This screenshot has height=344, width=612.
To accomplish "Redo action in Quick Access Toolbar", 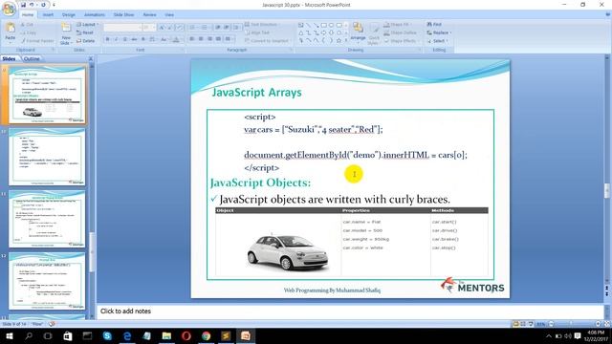I will coord(43,5).
